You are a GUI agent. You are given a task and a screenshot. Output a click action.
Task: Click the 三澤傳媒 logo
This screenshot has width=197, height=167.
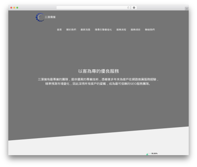(46, 17)
